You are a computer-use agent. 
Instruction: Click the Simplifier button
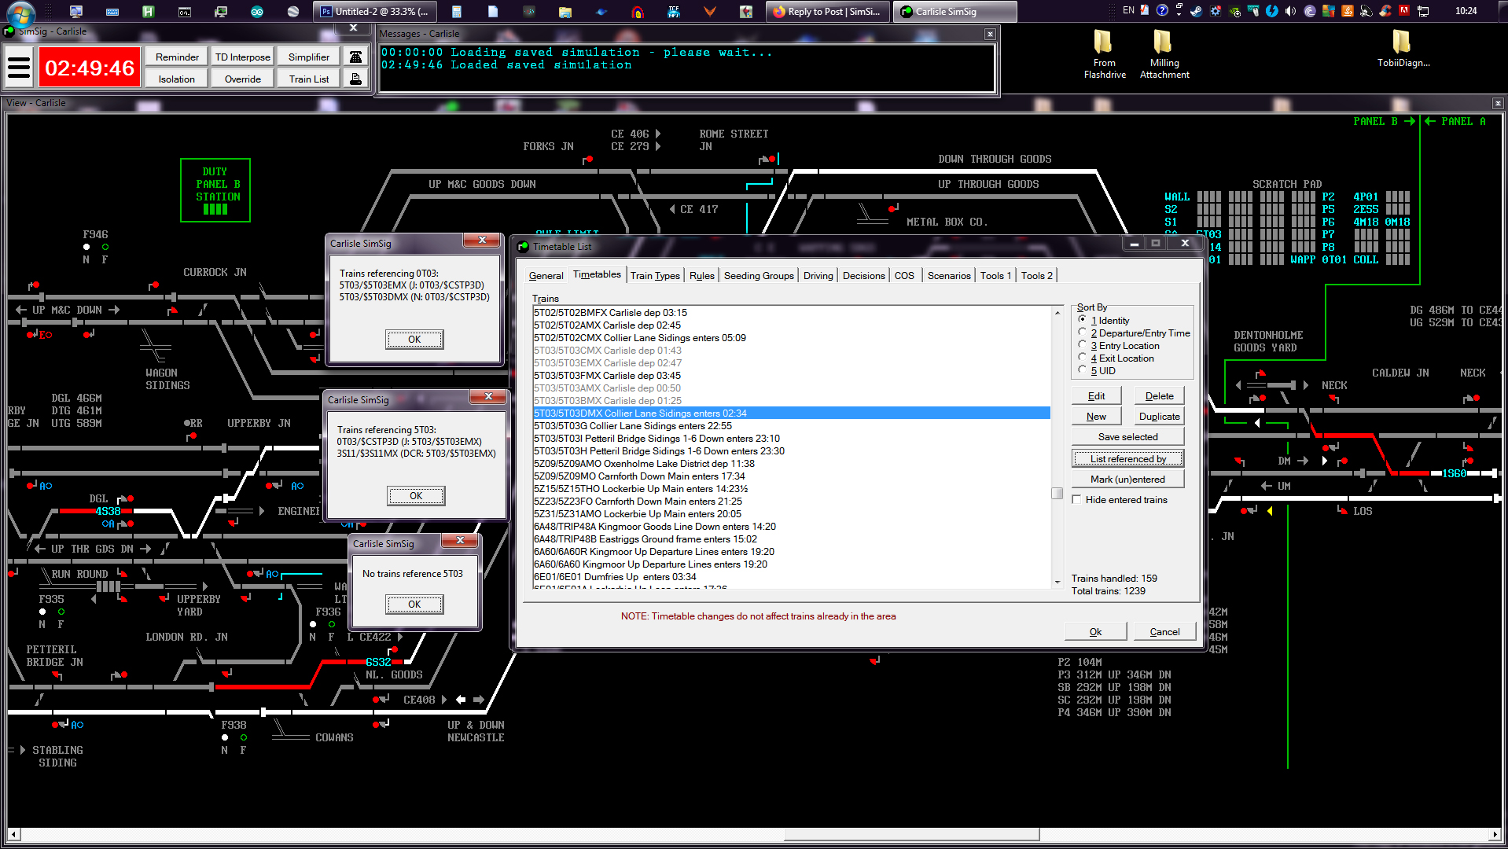tap(308, 57)
